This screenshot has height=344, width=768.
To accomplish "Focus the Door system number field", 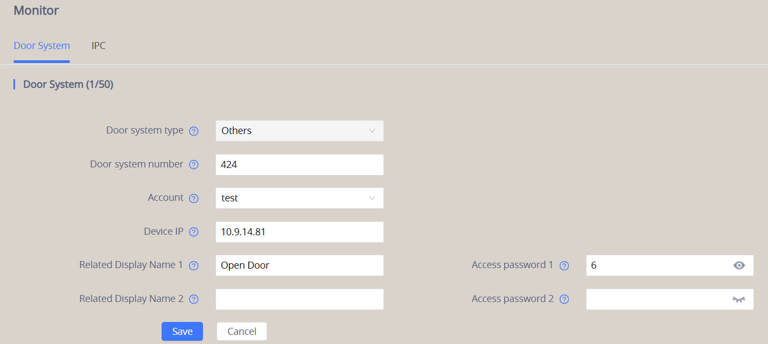I will [x=299, y=164].
